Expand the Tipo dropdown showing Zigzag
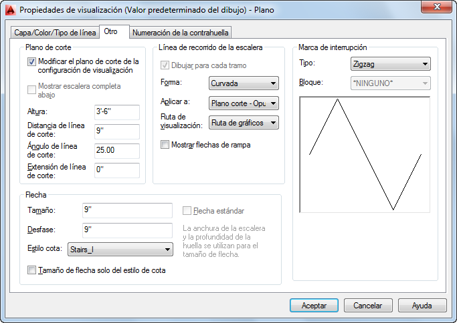 pyautogui.click(x=389, y=65)
